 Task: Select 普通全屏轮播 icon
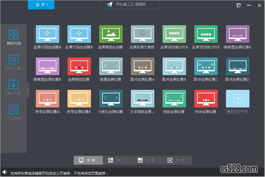point(111,66)
